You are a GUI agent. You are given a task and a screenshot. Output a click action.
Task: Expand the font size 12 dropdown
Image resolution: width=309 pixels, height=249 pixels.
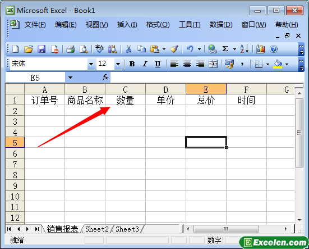118,64
